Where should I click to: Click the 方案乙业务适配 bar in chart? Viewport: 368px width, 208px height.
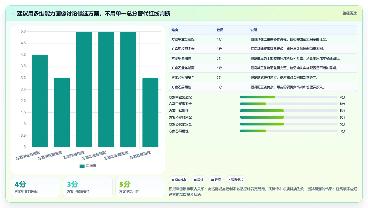coord(106,89)
